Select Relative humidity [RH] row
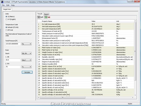The height and width of the screenshot is (106, 141). 86,64
